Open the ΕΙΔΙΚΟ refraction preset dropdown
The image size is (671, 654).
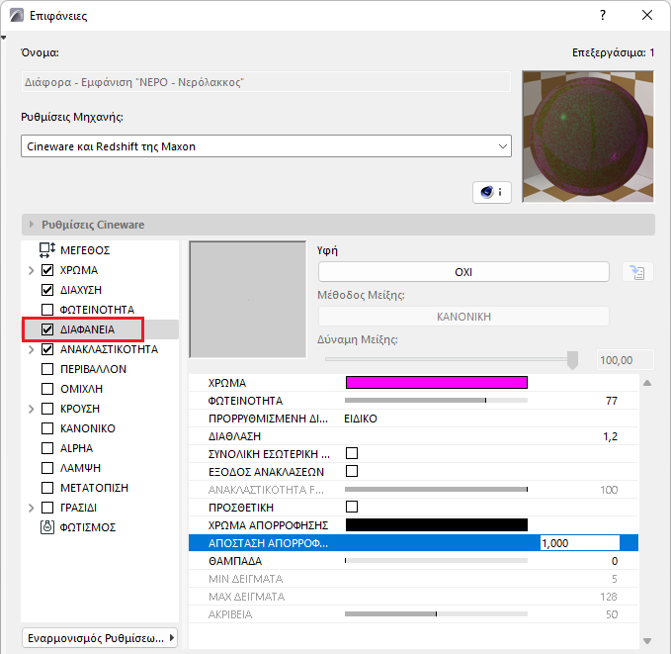coord(361,419)
